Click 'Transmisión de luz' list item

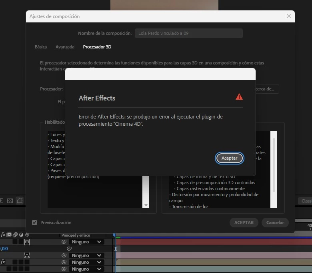point(190,207)
